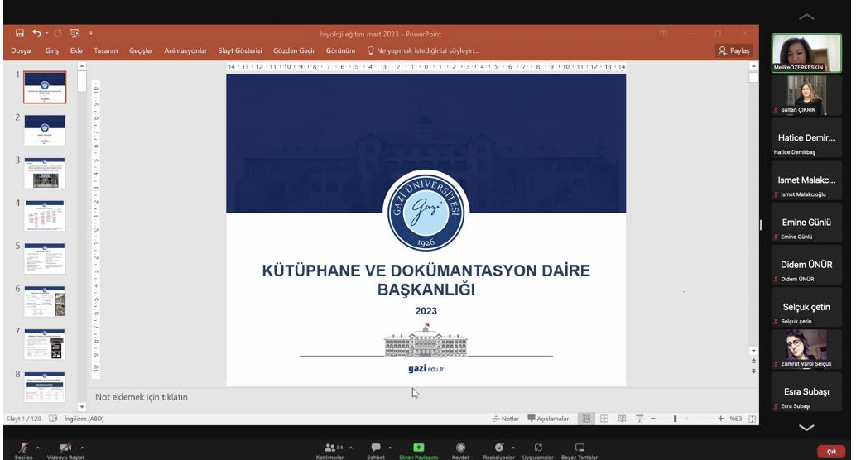Click slide panel scroll up arrow

[82, 66]
